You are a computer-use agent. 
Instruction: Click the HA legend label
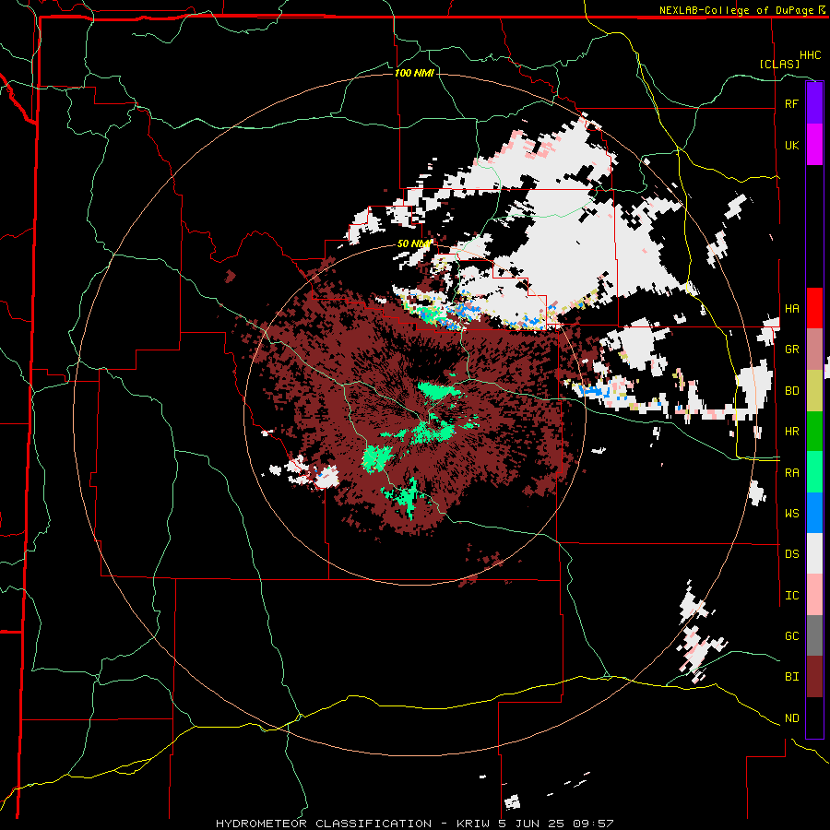pyautogui.click(x=791, y=309)
